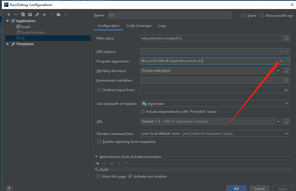This screenshot has width=296, height=191.
Task: Enable the Share checkbox
Action: coord(244,15)
